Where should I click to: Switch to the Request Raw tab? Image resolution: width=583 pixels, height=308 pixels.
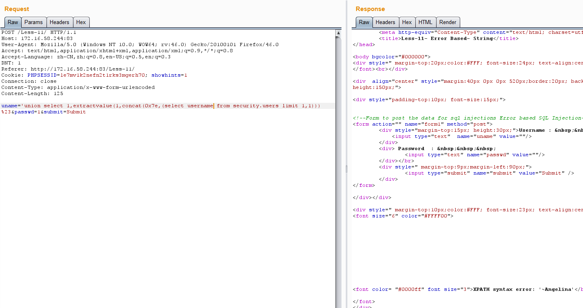[x=13, y=22]
